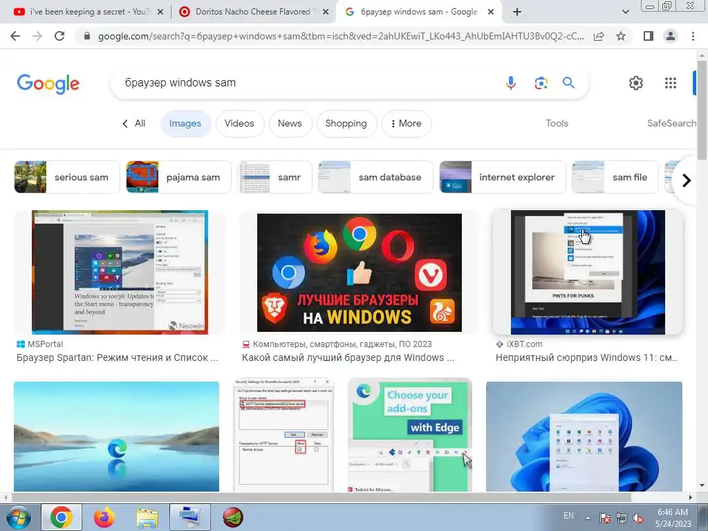The height and width of the screenshot is (531, 708).
Task: Expand the More filters menu
Action: 407,123
